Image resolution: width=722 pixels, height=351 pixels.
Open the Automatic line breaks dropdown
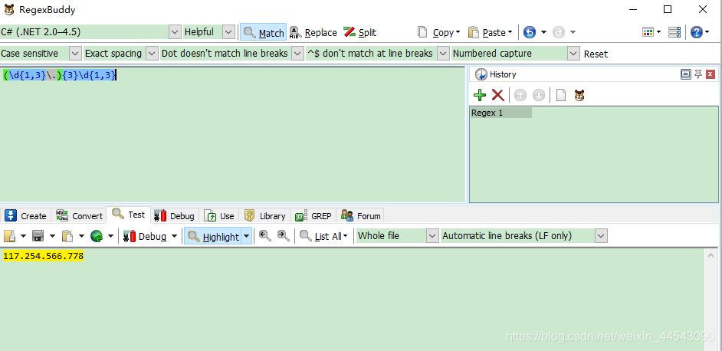click(601, 236)
